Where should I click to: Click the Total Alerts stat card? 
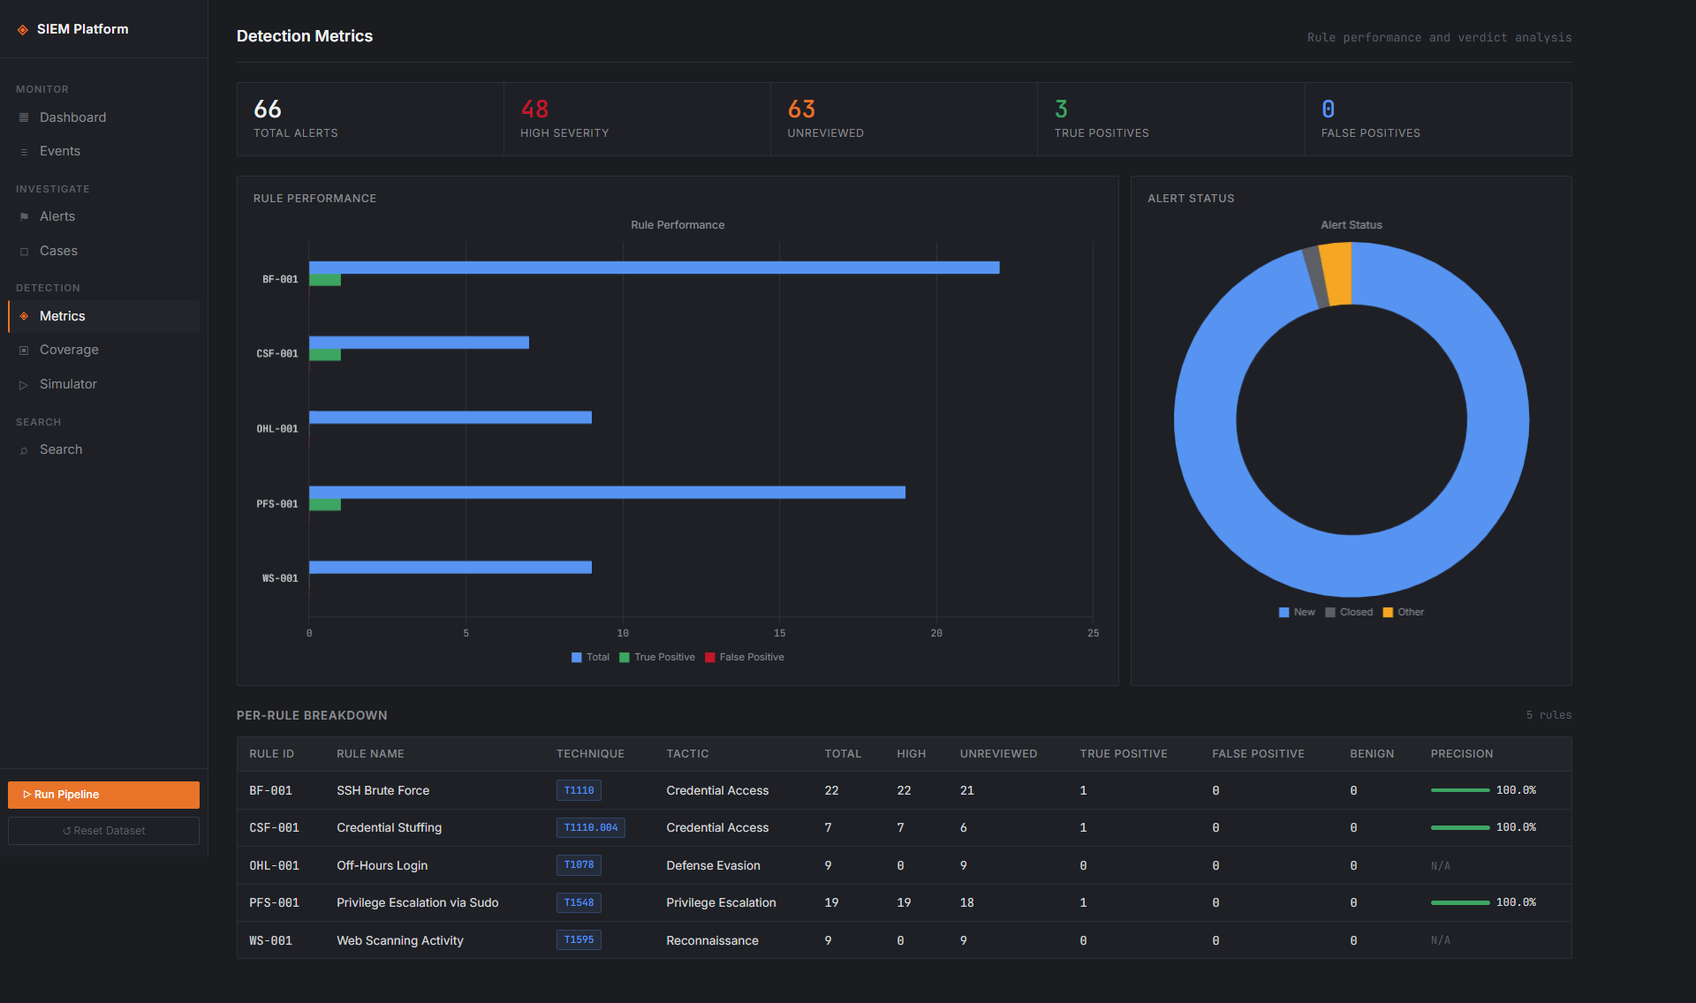click(370, 119)
